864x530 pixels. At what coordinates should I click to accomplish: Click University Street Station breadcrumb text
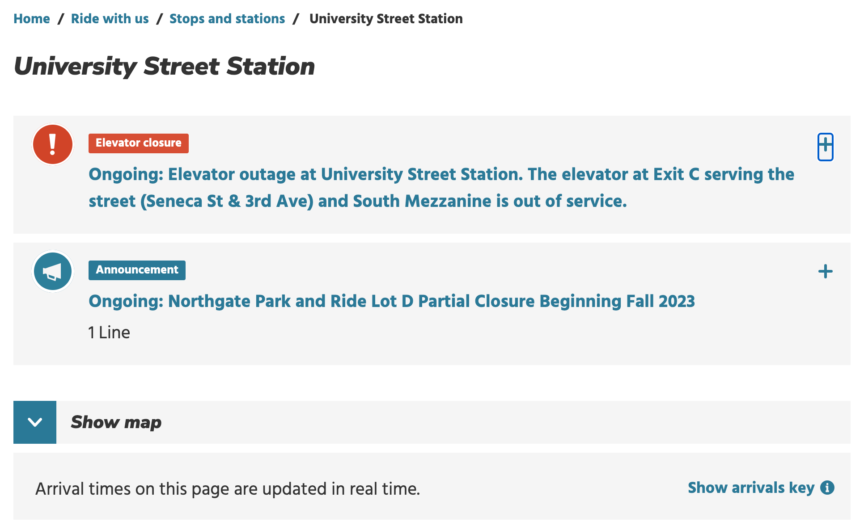tap(386, 19)
